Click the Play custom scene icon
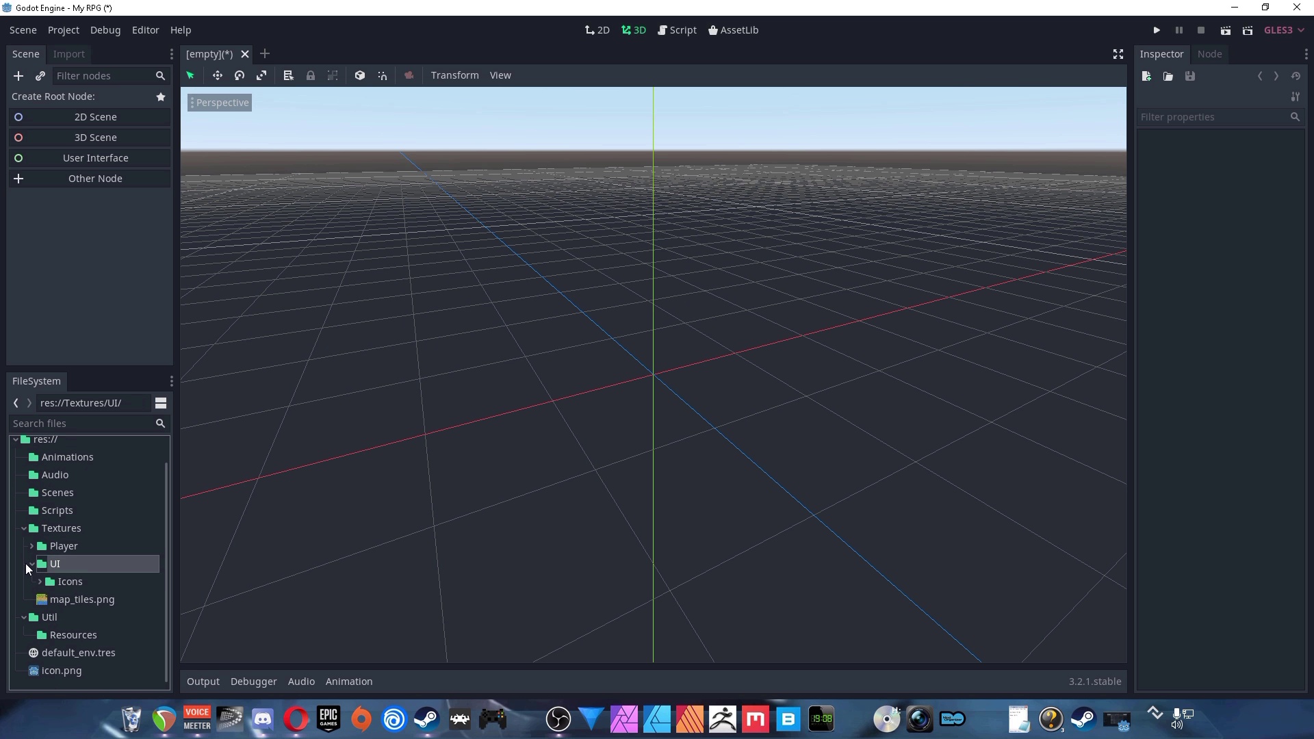 (x=1248, y=30)
